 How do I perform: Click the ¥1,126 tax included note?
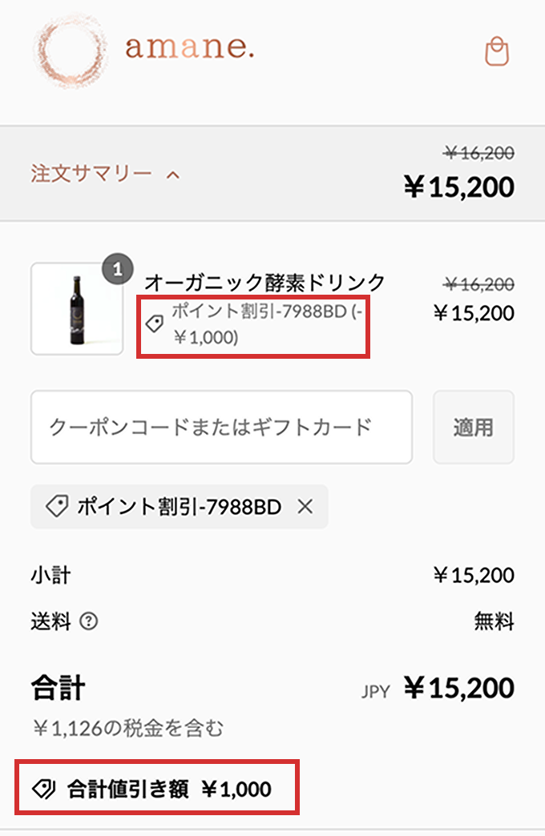click(128, 728)
